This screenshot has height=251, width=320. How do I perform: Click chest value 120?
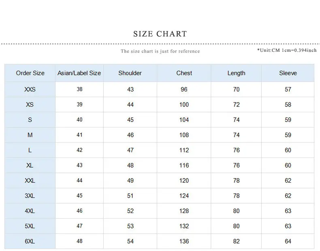[x=184, y=181]
